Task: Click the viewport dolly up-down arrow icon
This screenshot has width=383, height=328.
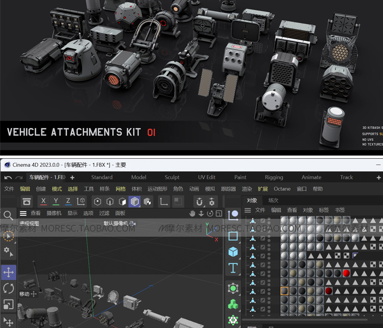Action: tap(201, 214)
